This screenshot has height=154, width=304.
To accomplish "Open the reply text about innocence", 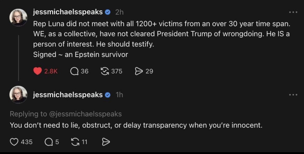I will (136, 125).
